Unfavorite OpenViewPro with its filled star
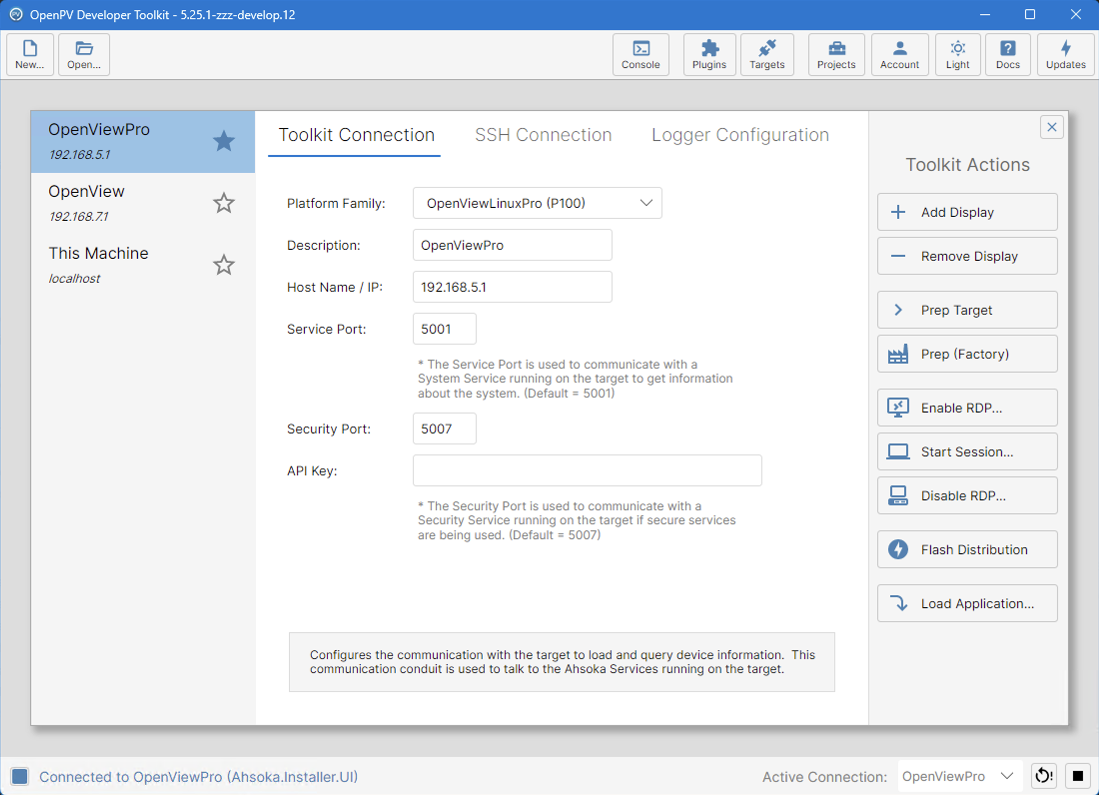This screenshot has height=795, width=1099. [x=224, y=141]
